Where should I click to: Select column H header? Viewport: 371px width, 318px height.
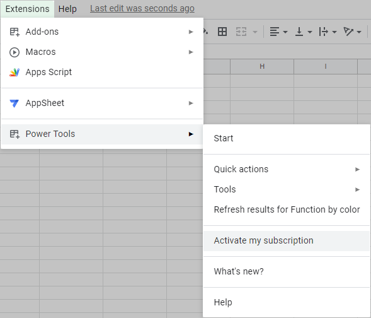click(262, 67)
